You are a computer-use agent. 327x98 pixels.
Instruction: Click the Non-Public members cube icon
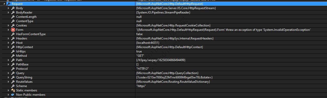[13, 95]
